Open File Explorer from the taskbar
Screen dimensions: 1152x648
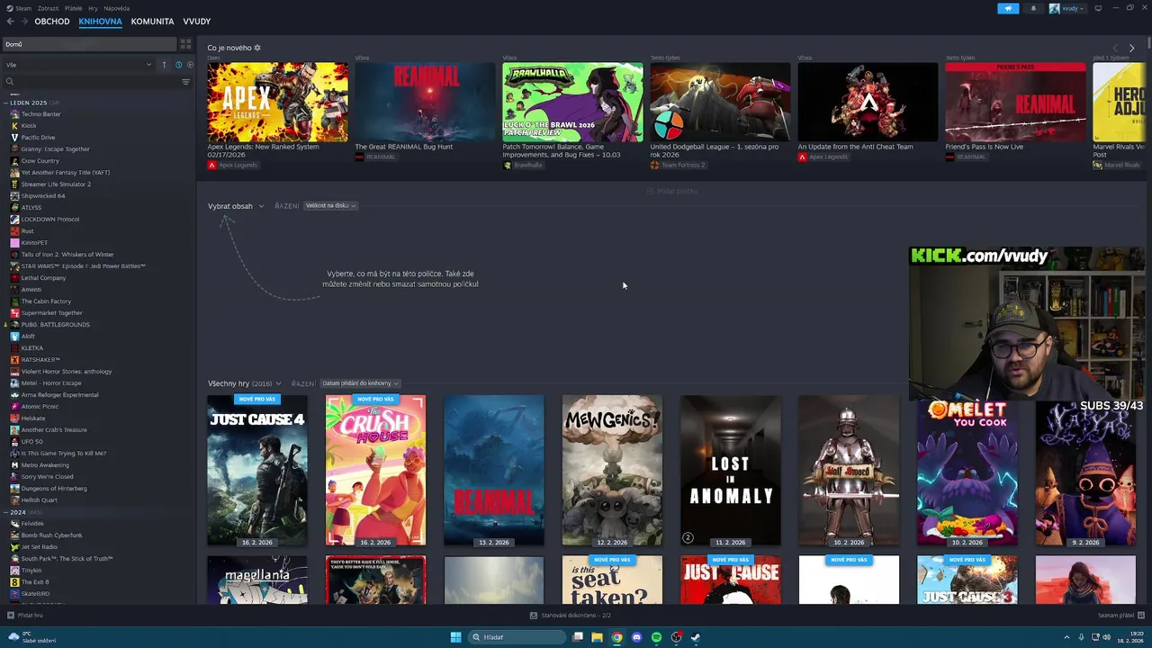point(597,637)
